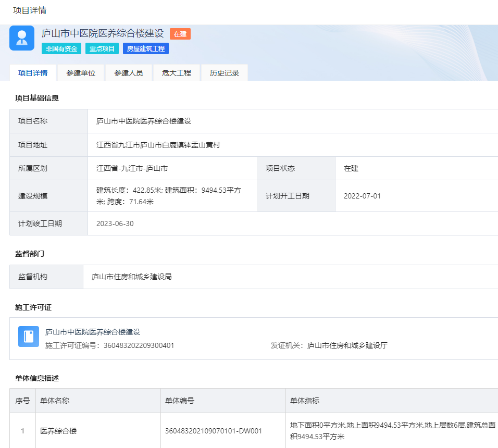The image size is (498, 448).
Task: Click the 重点项目 tag
Action: (102, 48)
